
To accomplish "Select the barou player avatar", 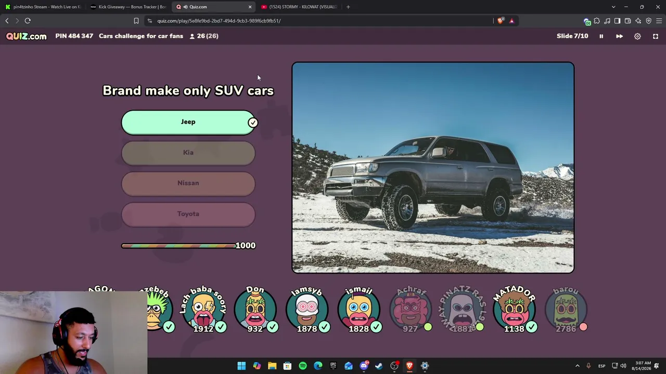I will point(566,310).
